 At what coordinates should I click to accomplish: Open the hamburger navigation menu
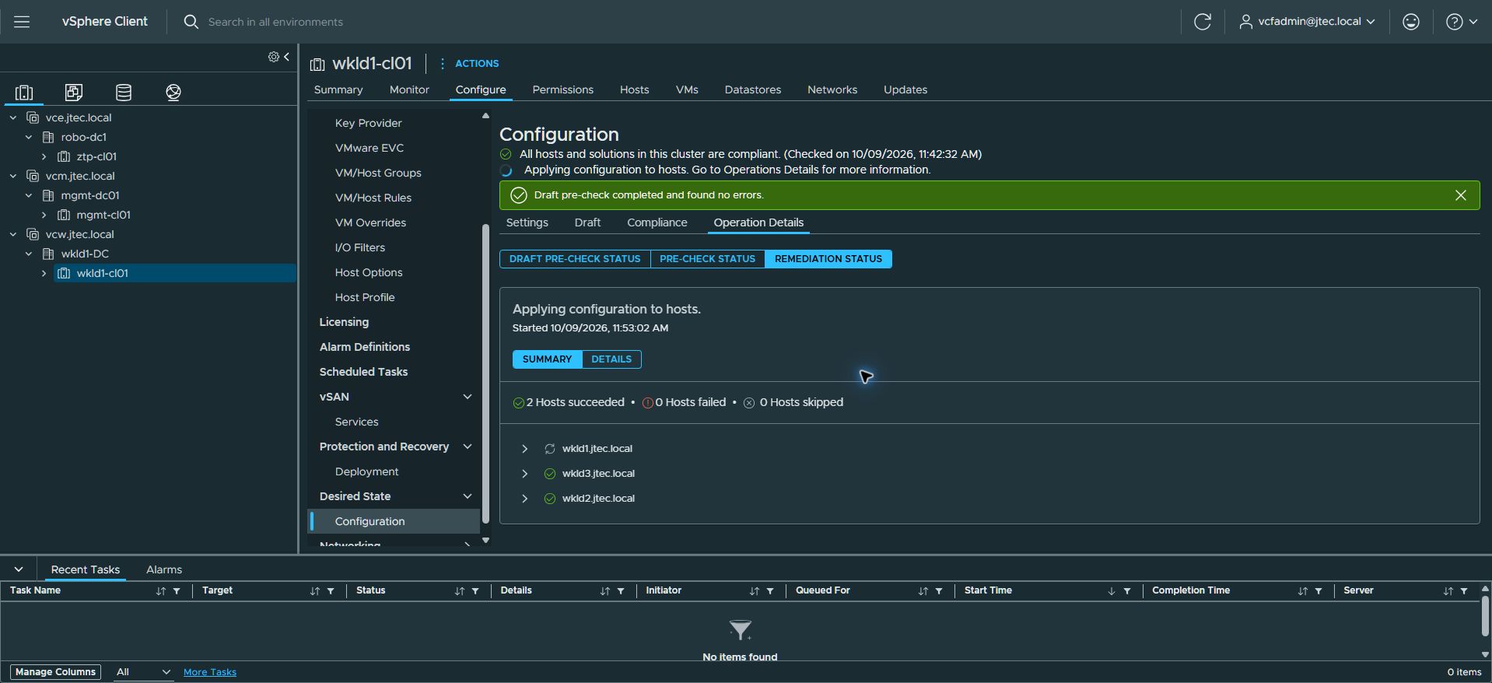(x=22, y=22)
